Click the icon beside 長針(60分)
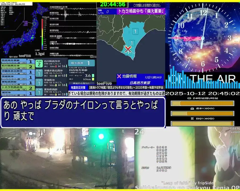 [192, 108]
